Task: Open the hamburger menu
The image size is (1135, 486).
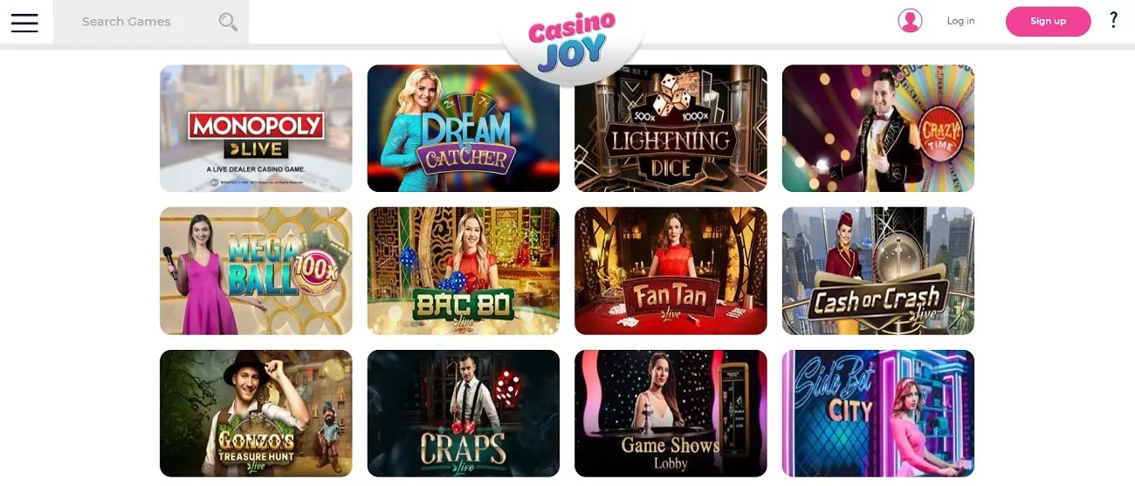Action: (24, 23)
